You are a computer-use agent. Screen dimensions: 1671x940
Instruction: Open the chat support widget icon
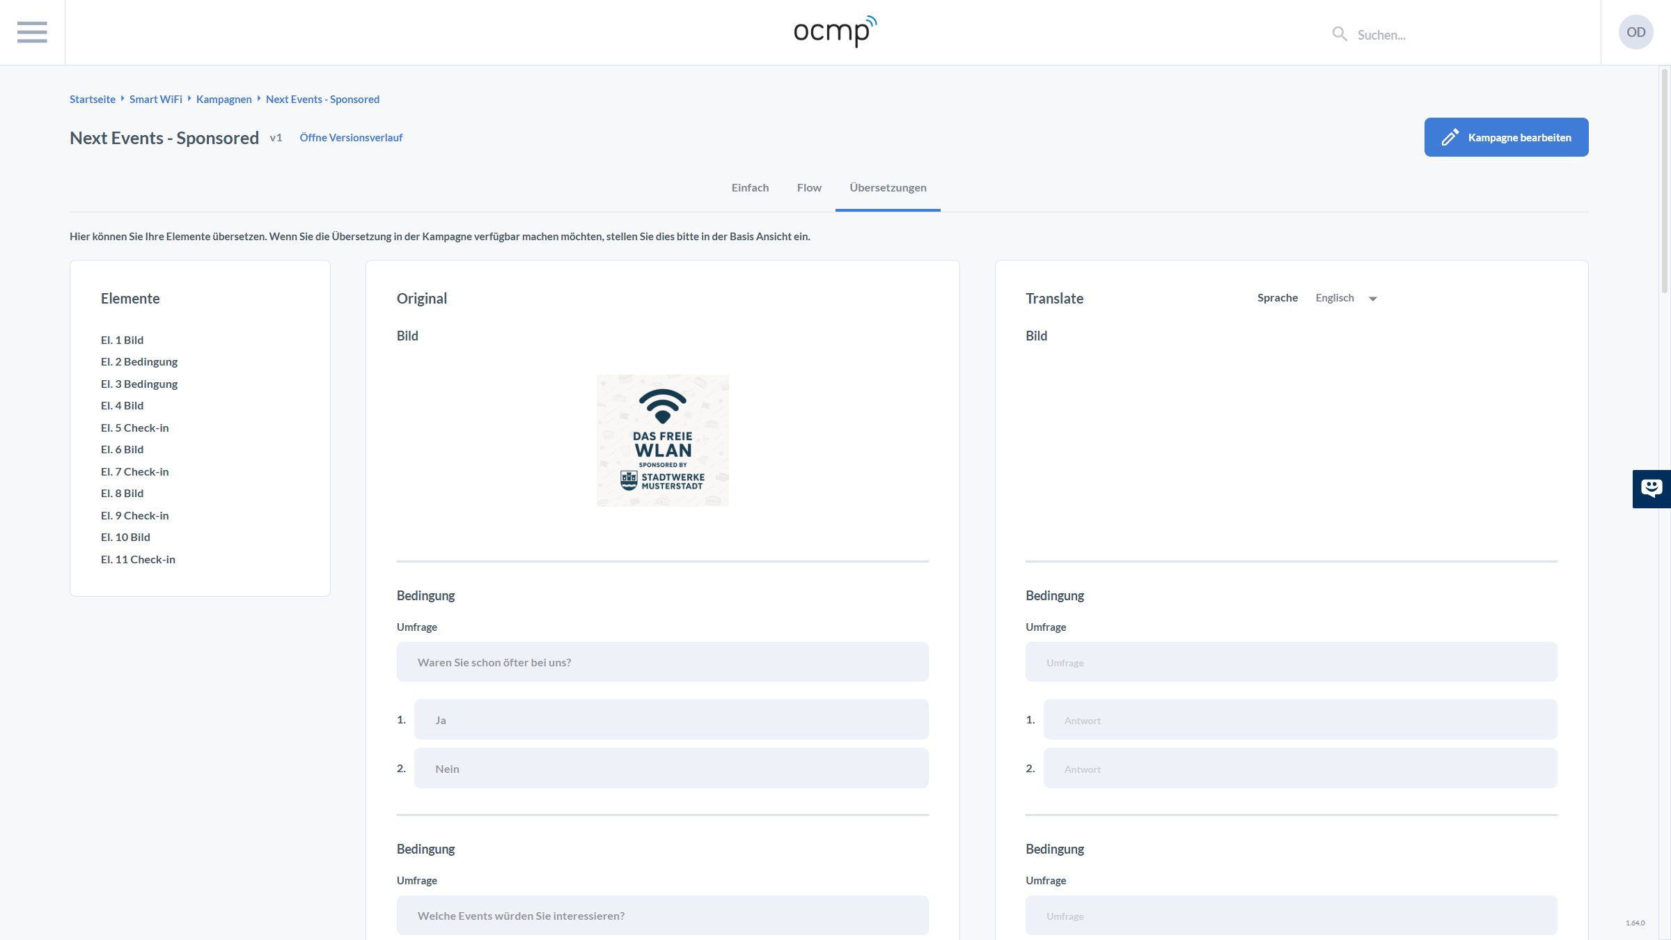click(1651, 488)
